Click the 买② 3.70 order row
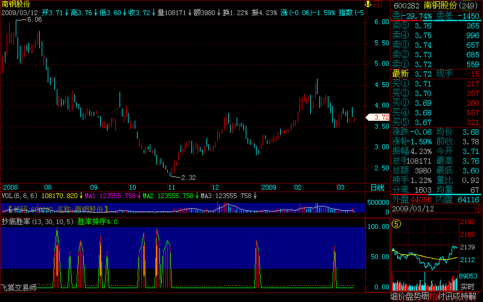Screen dimensions: 483x302 coord(435,94)
